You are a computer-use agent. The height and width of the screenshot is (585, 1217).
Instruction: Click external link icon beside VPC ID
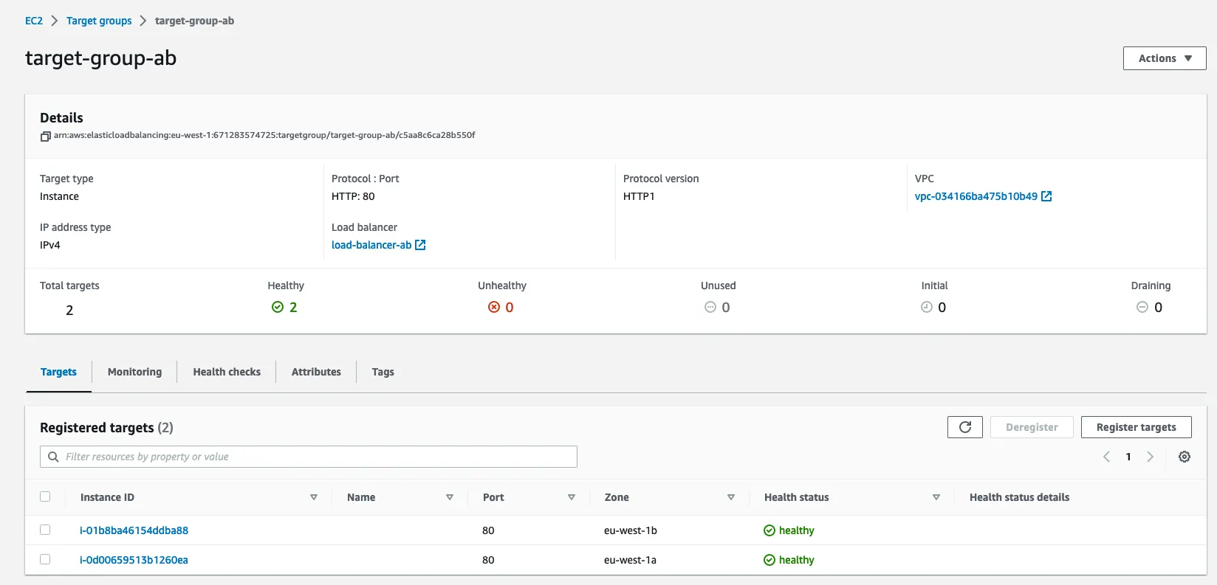coord(1046,196)
